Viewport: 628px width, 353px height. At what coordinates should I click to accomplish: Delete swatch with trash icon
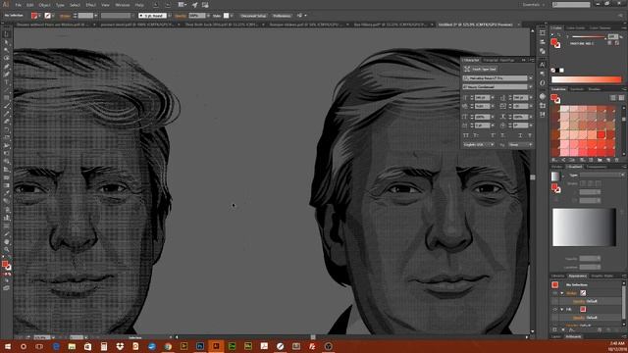pos(617,160)
